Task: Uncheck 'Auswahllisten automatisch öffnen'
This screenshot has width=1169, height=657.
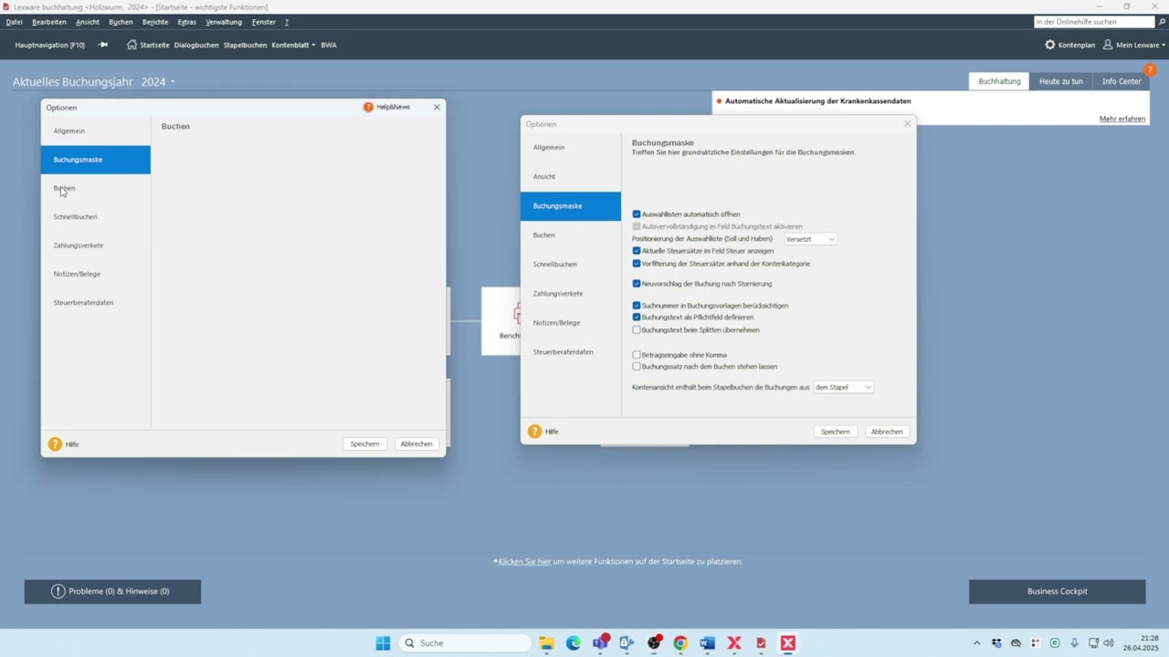Action: tap(637, 214)
